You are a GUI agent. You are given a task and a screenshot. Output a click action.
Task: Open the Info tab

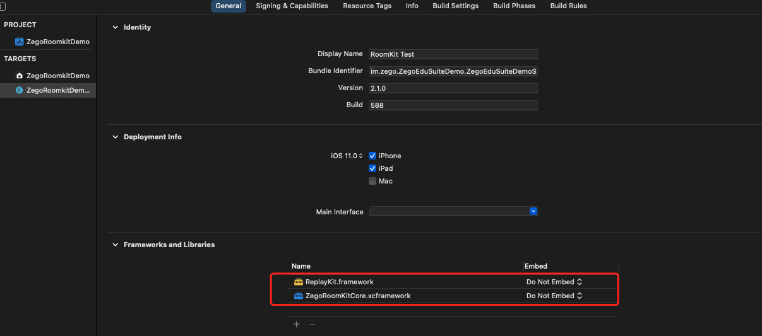[x=412, y=6]
